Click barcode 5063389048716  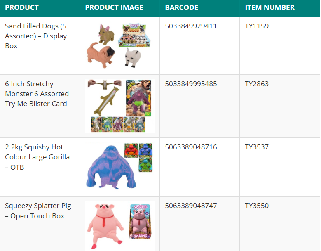point(191,147)
